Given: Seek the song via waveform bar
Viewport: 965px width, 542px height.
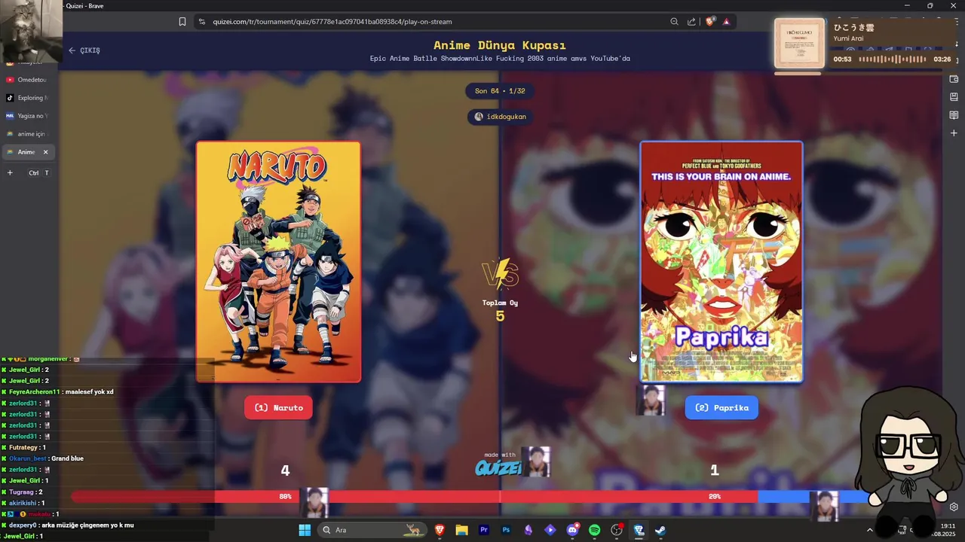Looking at the screenshot, I should pyautogui.click(x=893, y=59).
